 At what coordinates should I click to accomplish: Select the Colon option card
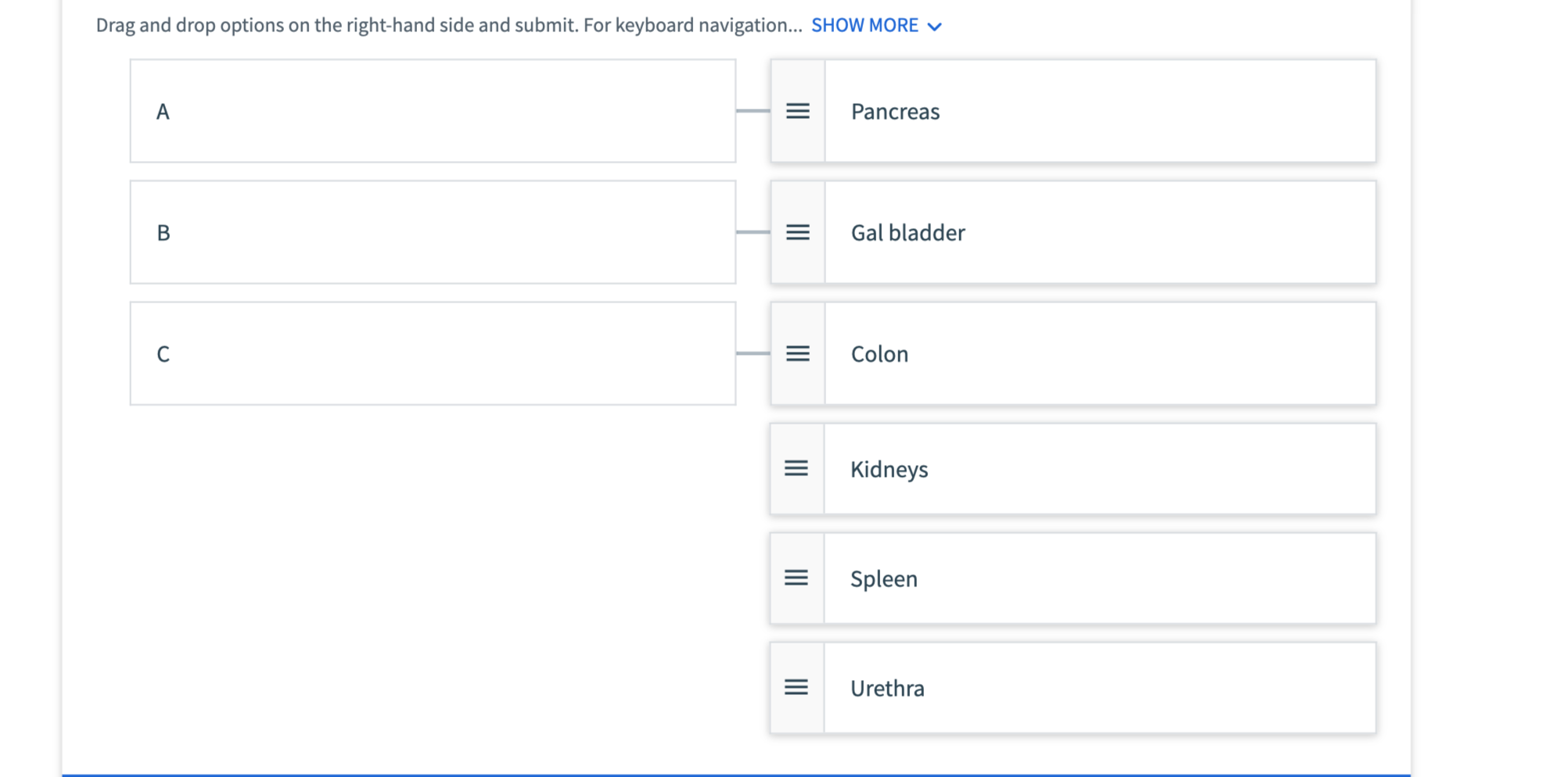coord(1099,353)
